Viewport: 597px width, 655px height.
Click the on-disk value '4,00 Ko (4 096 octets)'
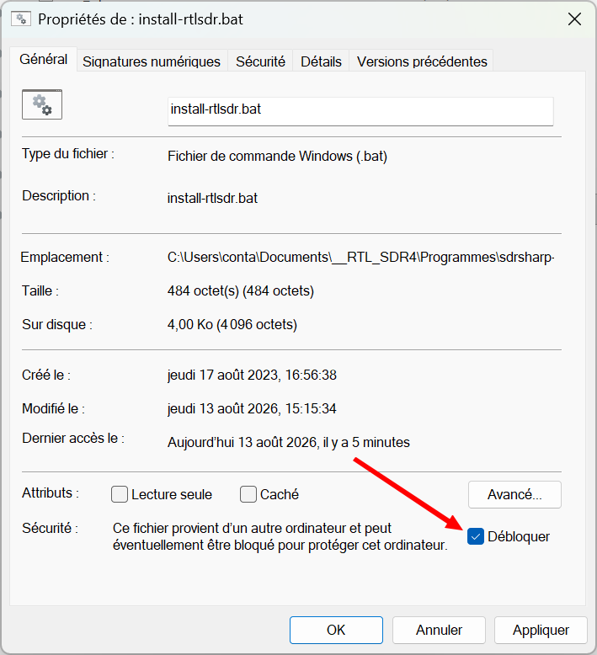coord(232,325)
